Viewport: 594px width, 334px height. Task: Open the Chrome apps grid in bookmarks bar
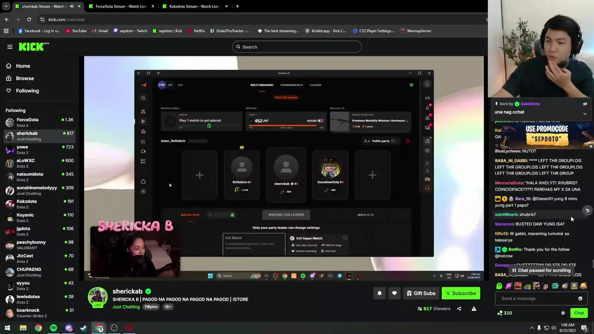pyautogui.click(x=6, y=31)
